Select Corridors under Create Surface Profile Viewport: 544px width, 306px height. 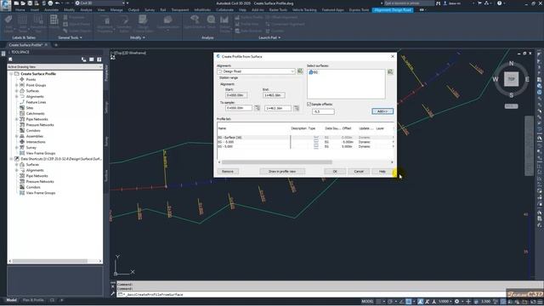(x=33, y=130)
